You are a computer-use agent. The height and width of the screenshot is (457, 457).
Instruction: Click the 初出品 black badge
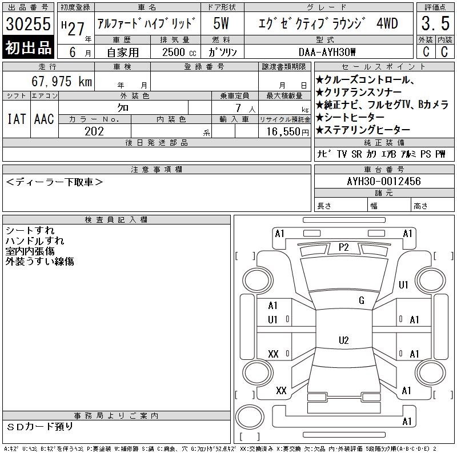29,48
